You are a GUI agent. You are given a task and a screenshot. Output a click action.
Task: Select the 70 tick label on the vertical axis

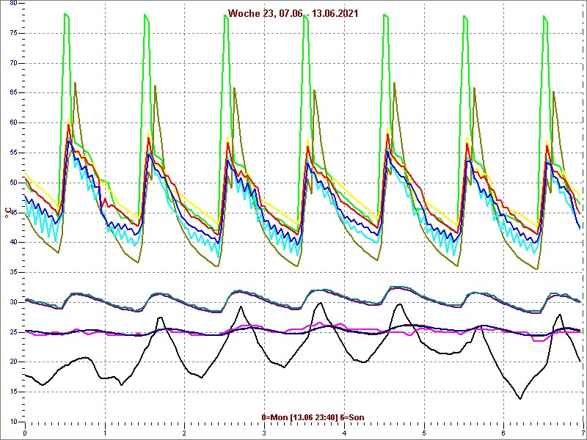(x=12, y=63)
